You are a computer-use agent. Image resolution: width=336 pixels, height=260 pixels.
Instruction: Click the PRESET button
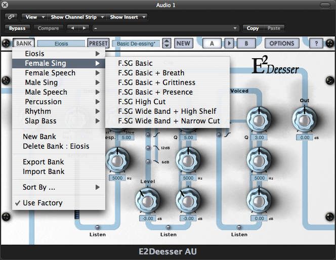pos(98,44)
